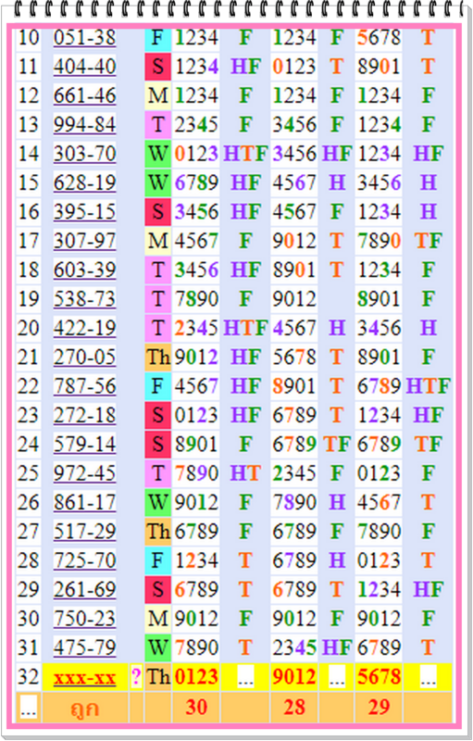473x741 pixels.
Task: Open the 750-23 link
Action: click(x=84, y=619)
